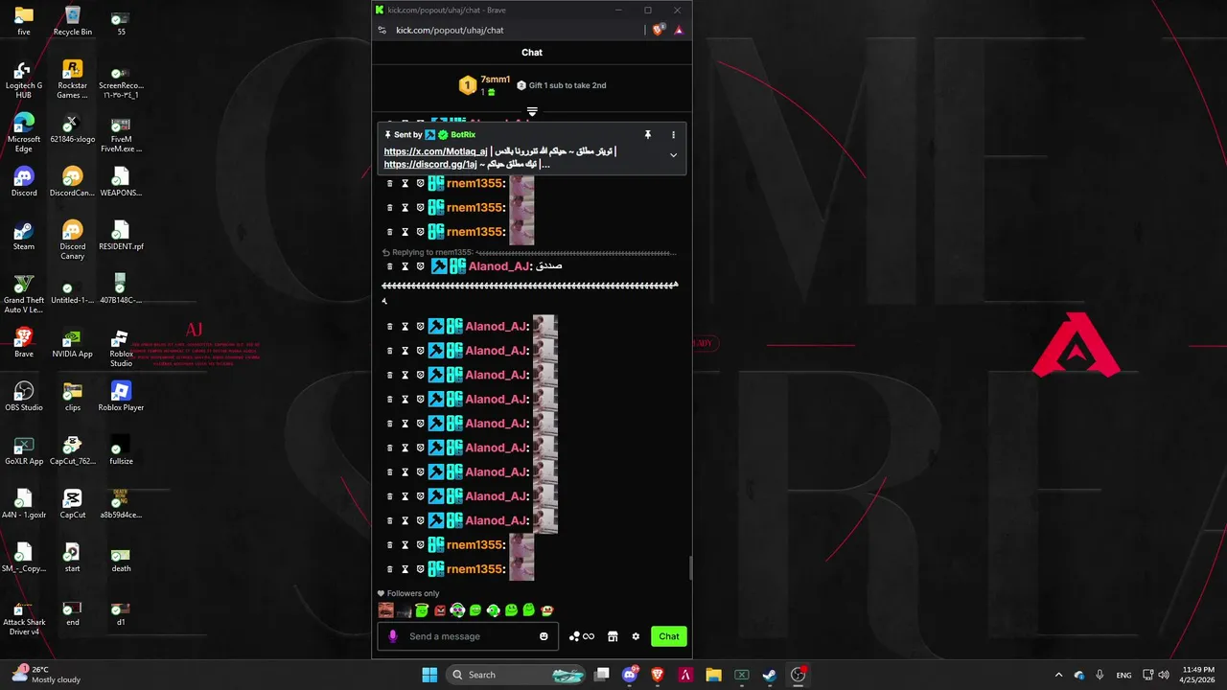
Task: Open Discord Canary desktop shortcut
Action: pyautogui.click(x=72, y=240)
